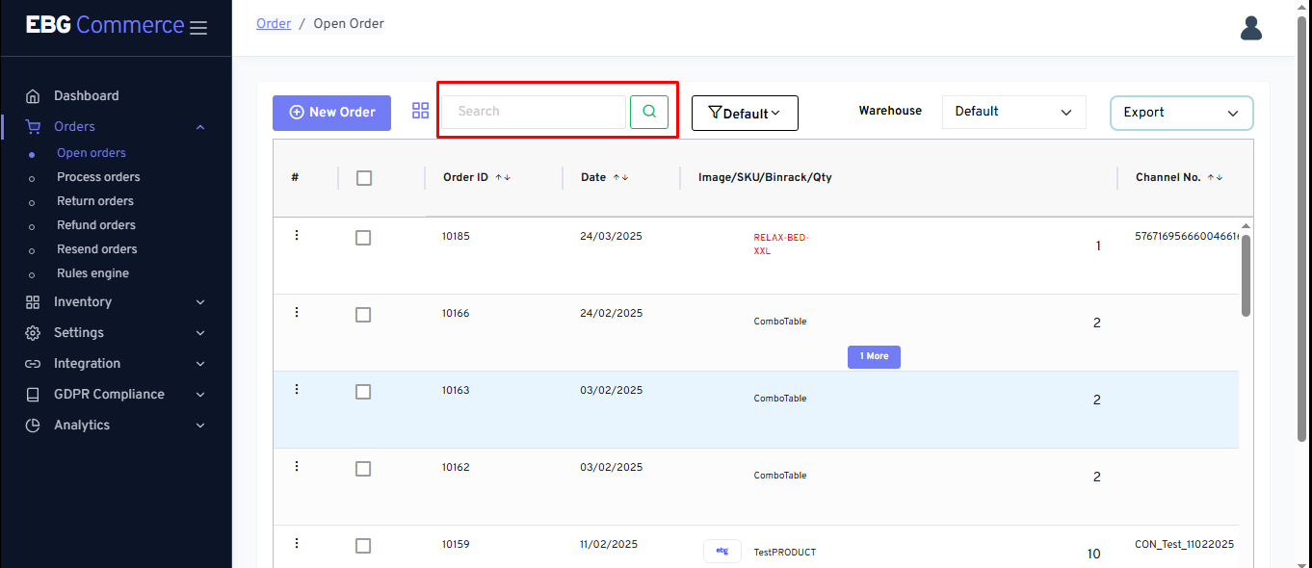Open the Export dropdown
The height and width of the screenshot is (568, 1312).
(x=1181, y=113)
